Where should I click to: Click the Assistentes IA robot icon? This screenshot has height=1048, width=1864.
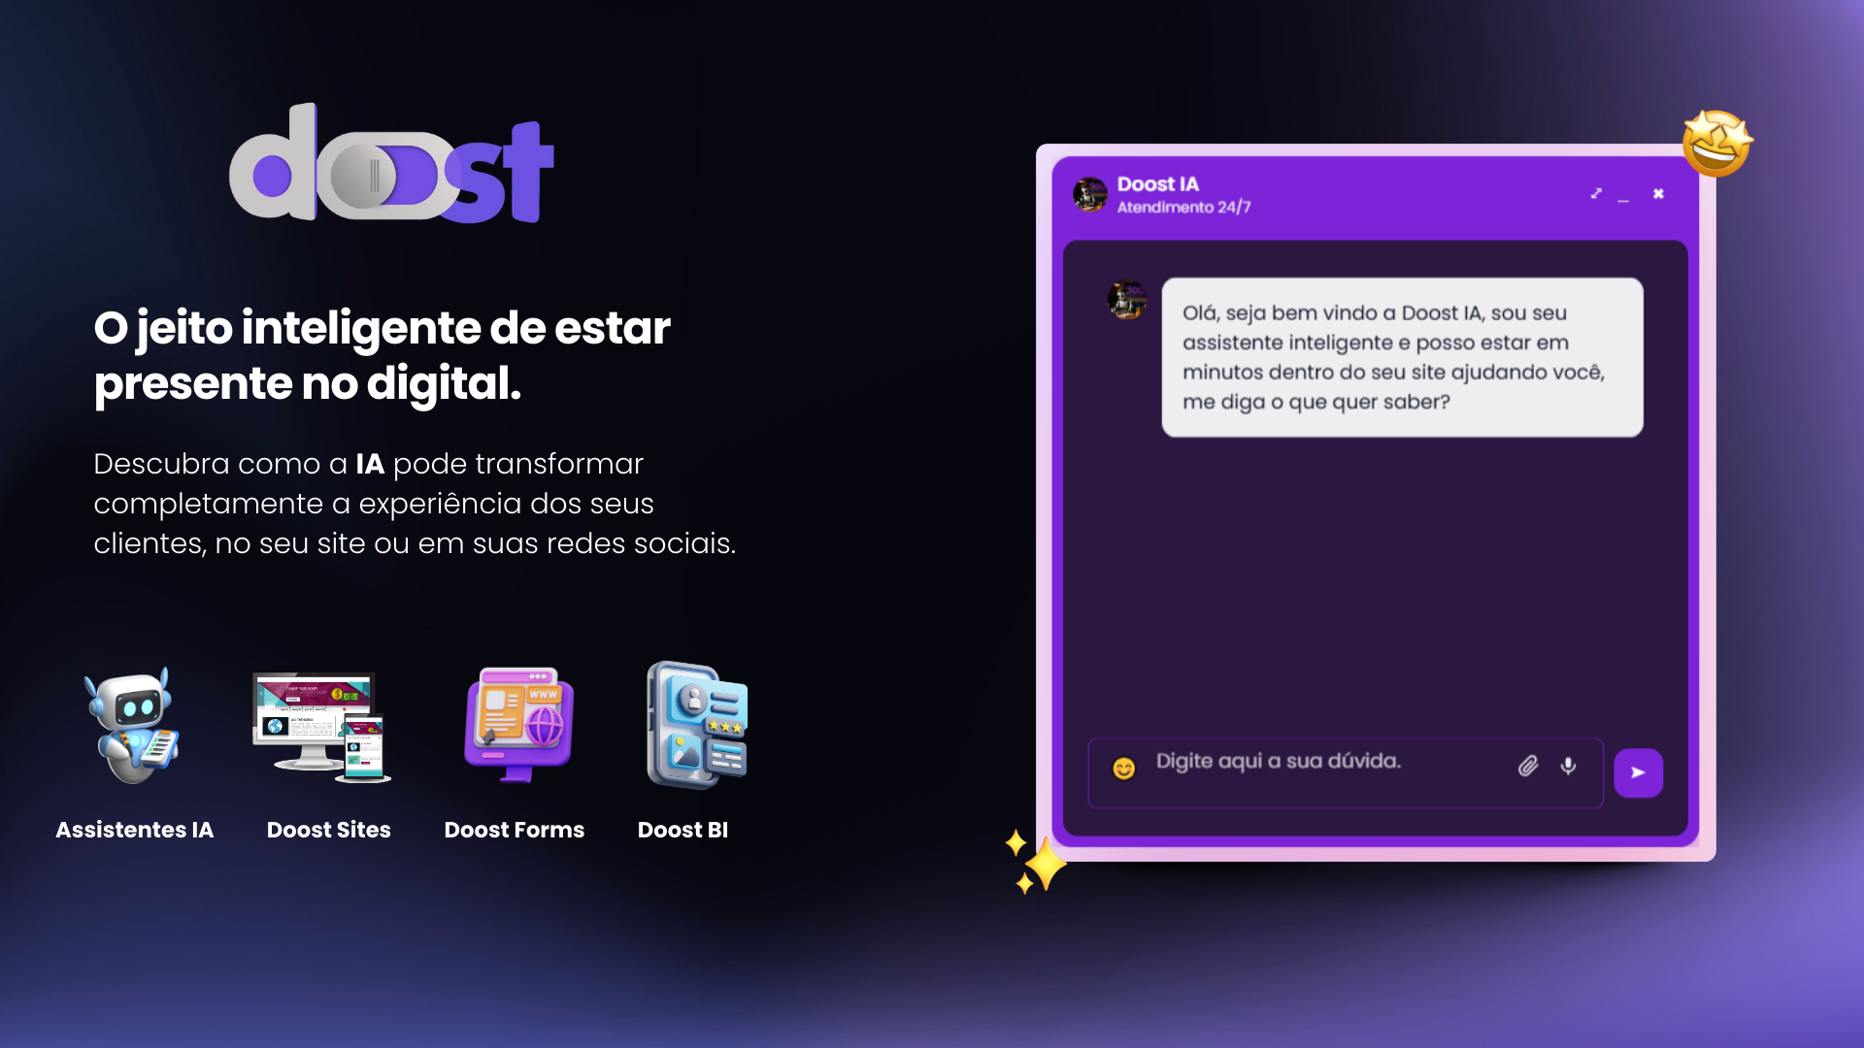[x=133, y=726]
